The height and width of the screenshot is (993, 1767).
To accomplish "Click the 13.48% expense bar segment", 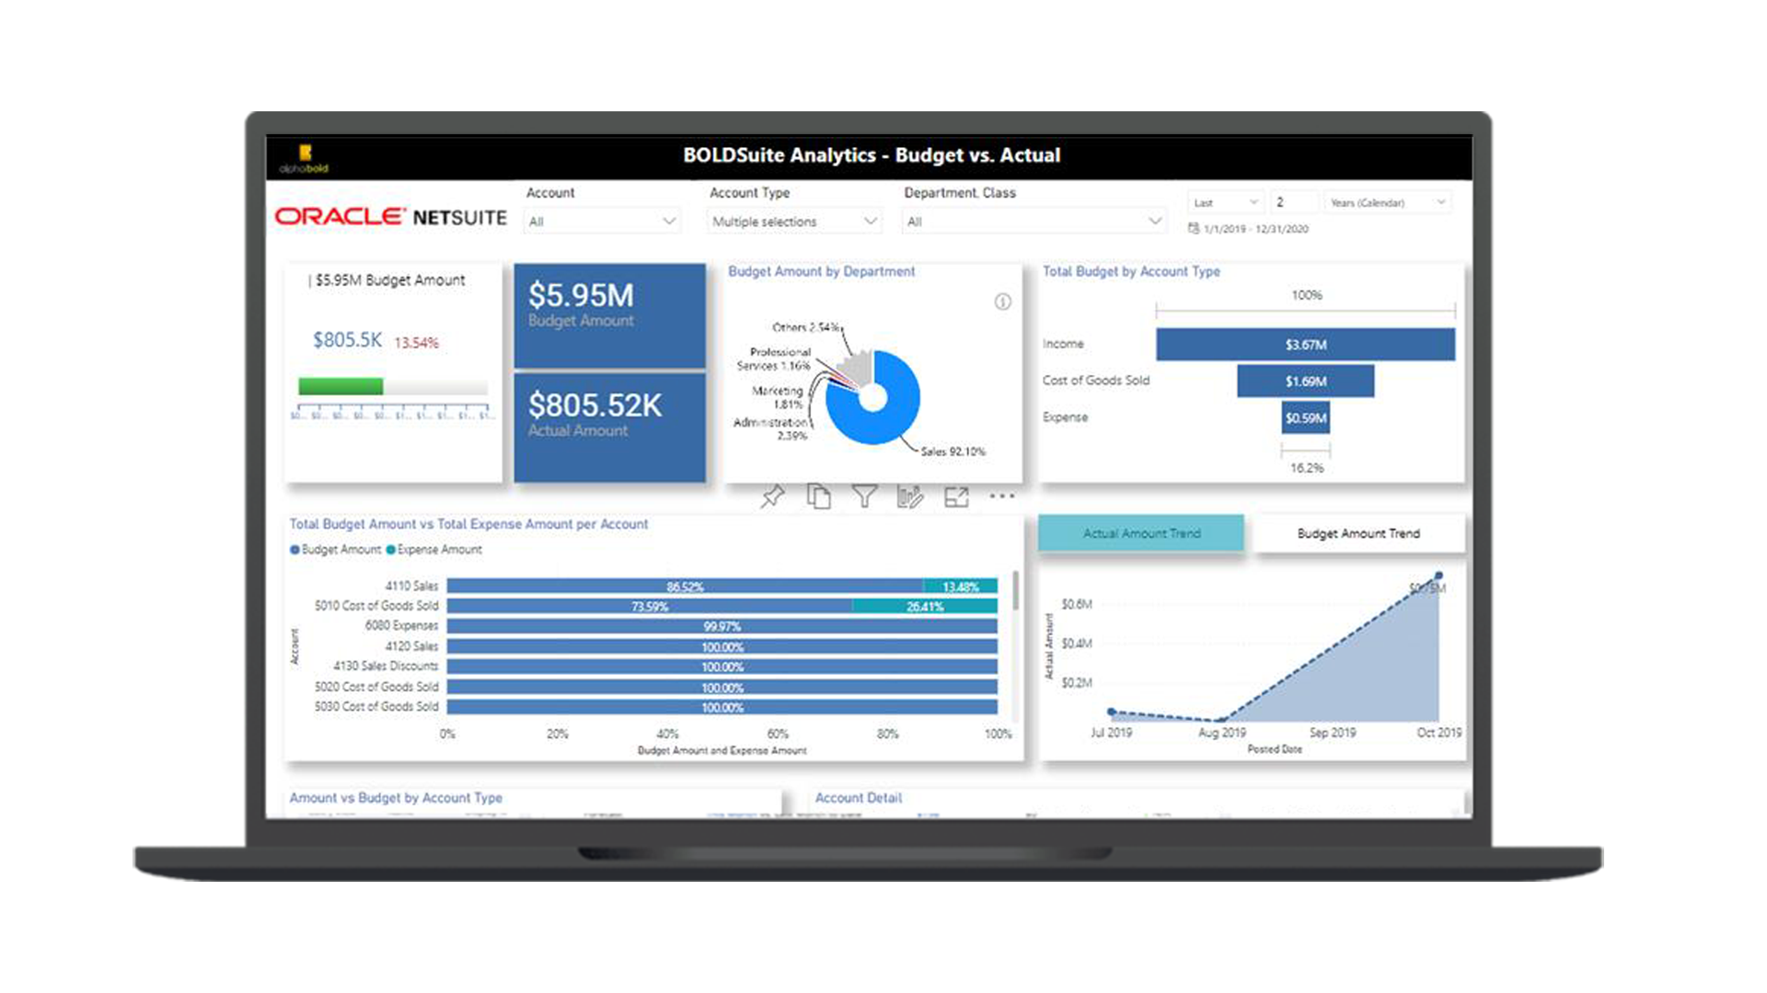I will pyautogui.click(x=960, y=587).
